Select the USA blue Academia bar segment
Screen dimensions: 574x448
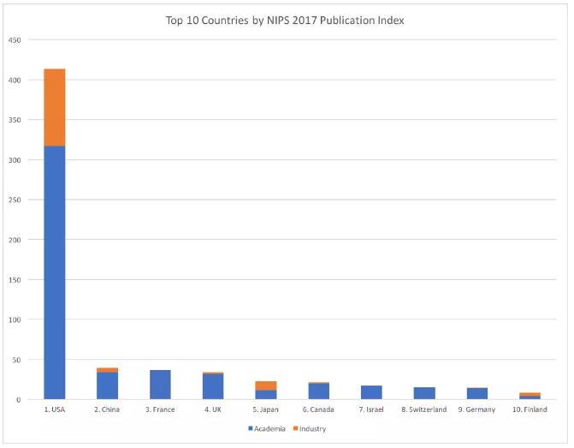[x=55, y=272]
